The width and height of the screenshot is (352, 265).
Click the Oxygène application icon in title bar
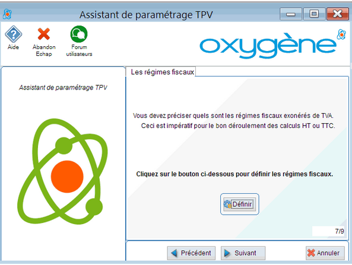pos(7,14)
